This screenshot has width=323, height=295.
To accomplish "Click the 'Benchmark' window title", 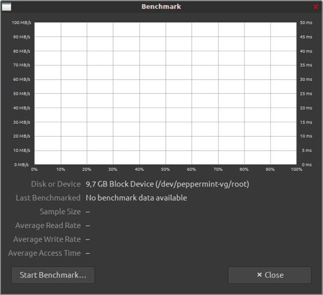I will tap(161, 6).
